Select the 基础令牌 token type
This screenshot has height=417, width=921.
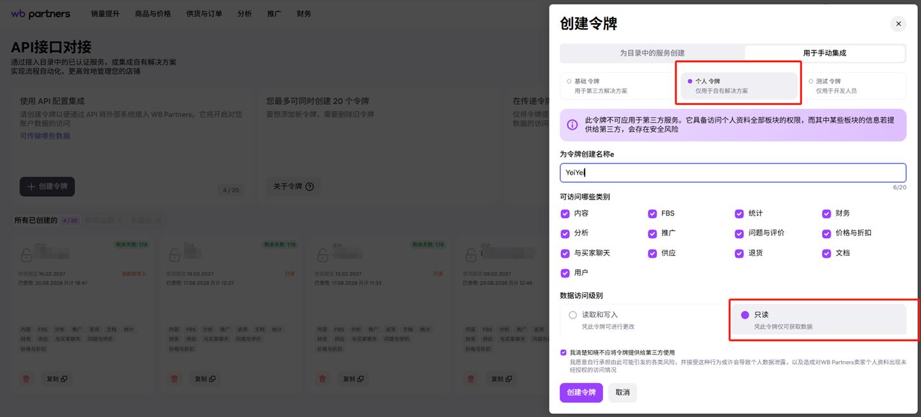(x=617, y=86)
